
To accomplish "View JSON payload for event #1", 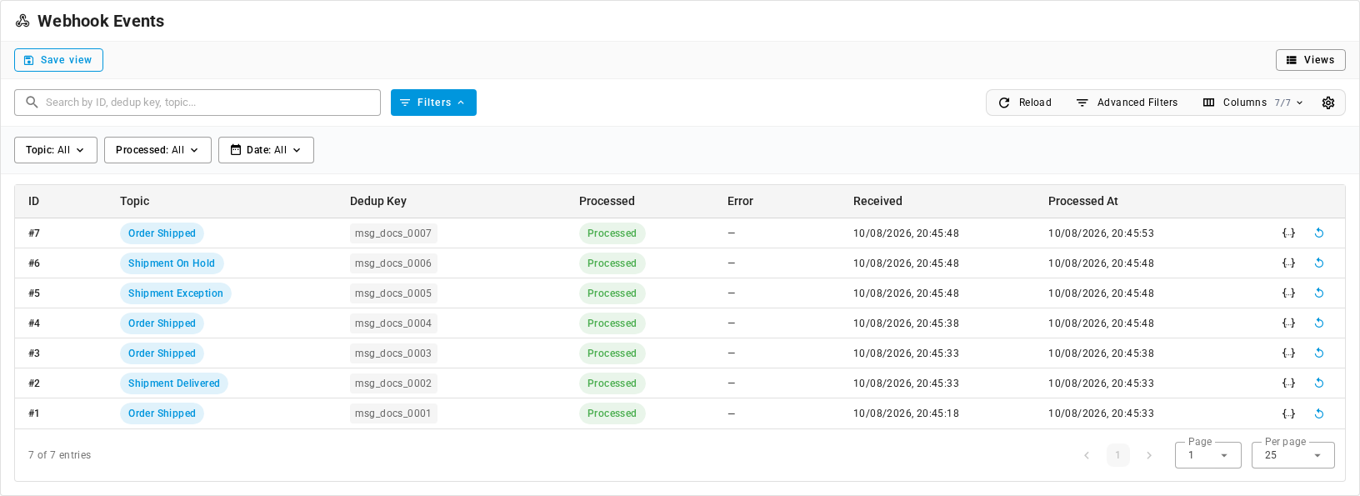I will (1288, 413).
